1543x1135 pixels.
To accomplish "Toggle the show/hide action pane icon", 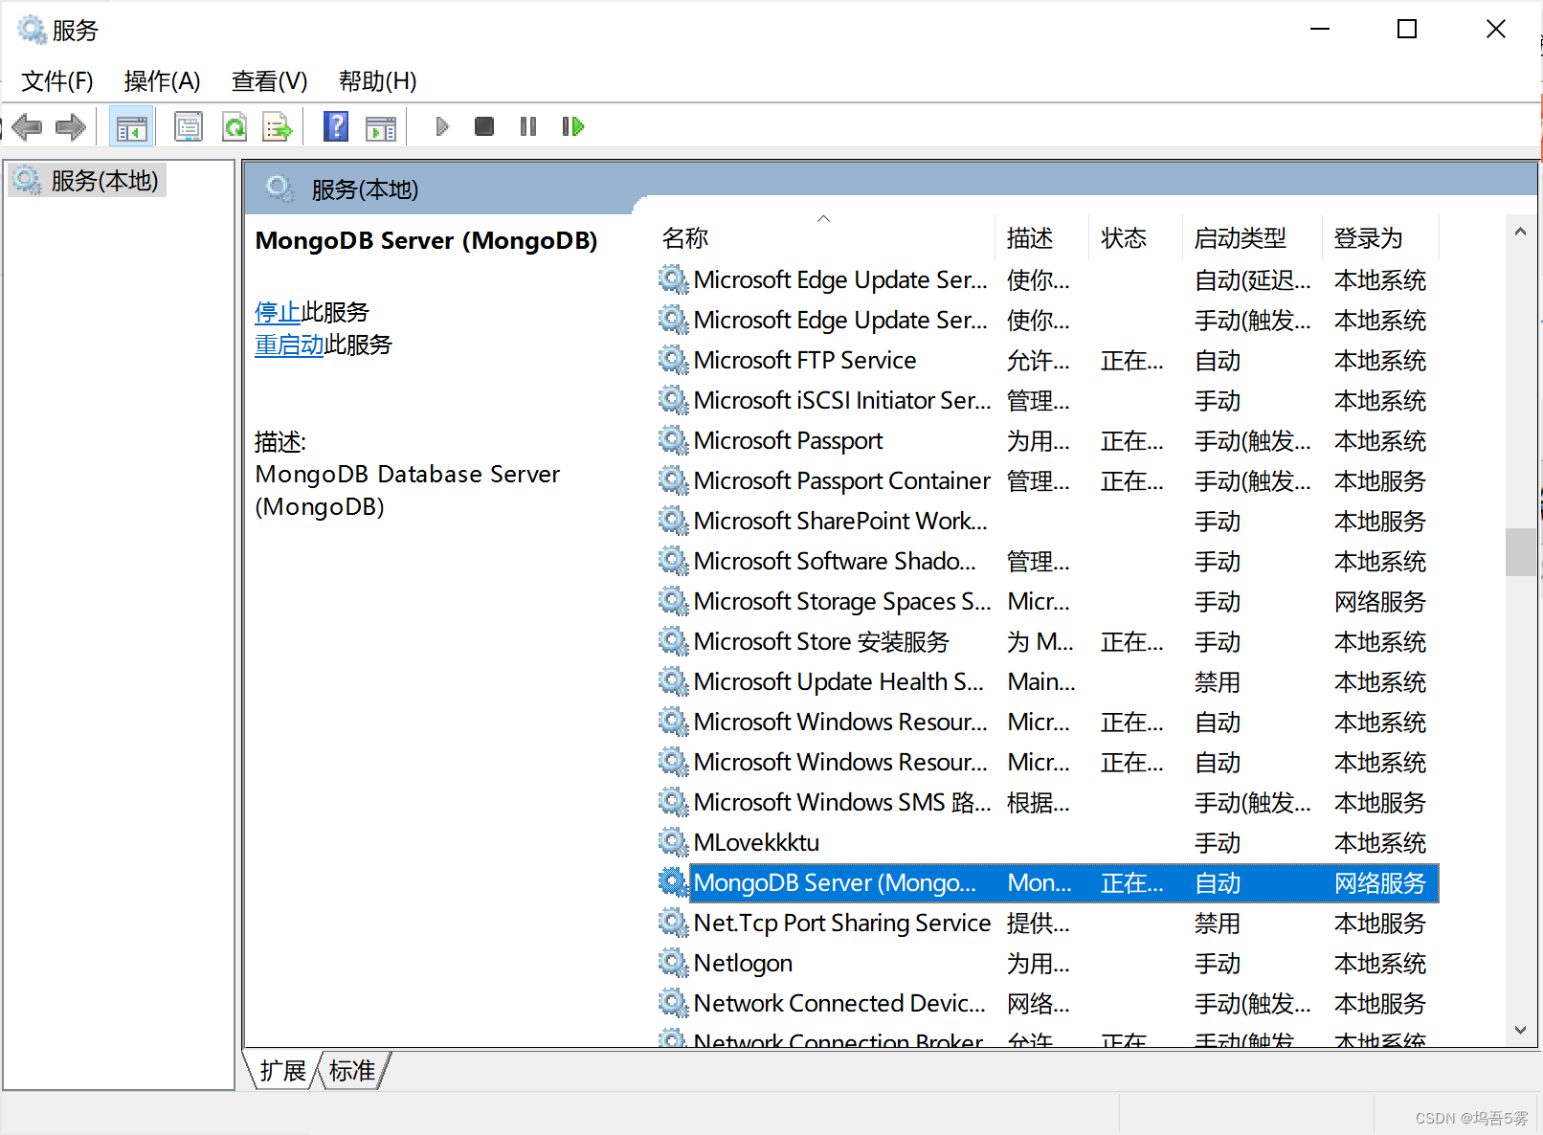I will coord(381,126).
